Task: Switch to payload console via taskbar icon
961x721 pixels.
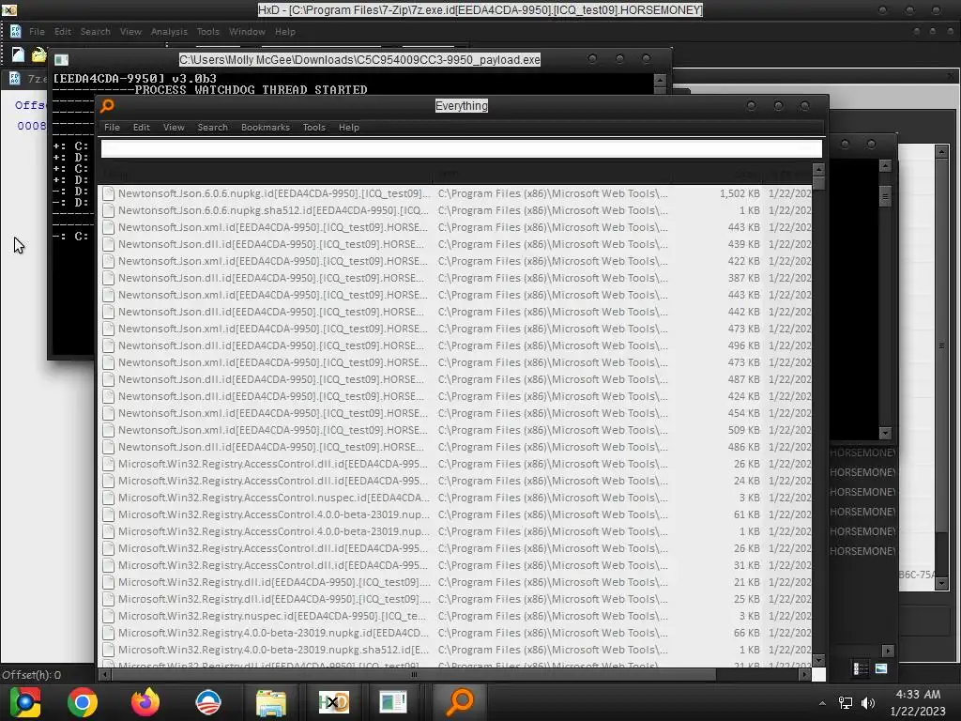Action: click(x=393, y=702)
